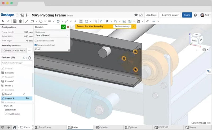Select the Sketch fillet tool
This screenshot has height=130, width=212.
coord(101,21)
